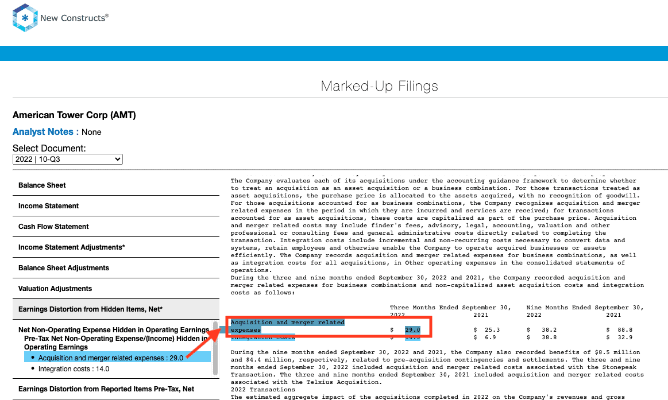Collapse Earnings Distortion from Hidden Items, Net
668x400 pixels.
116,309
